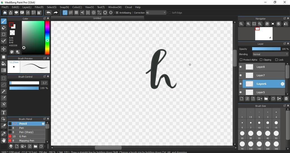290x153 pixels.
Task: Choose brush size 50 preset
Action: [x=276, y=134]
